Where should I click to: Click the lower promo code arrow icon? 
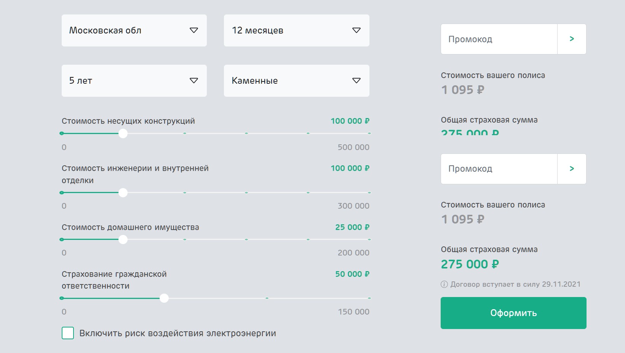tap(572, 169)
